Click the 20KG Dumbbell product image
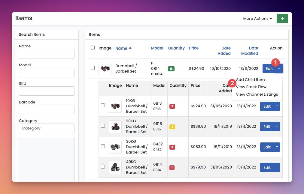The height and width of the screenshot is (194, 304). point(115,127)
